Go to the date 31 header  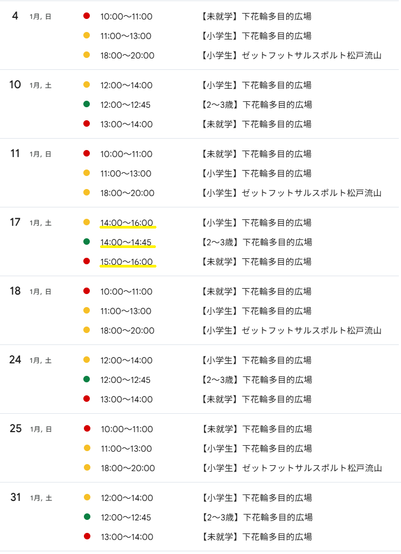tap(15, 498)
